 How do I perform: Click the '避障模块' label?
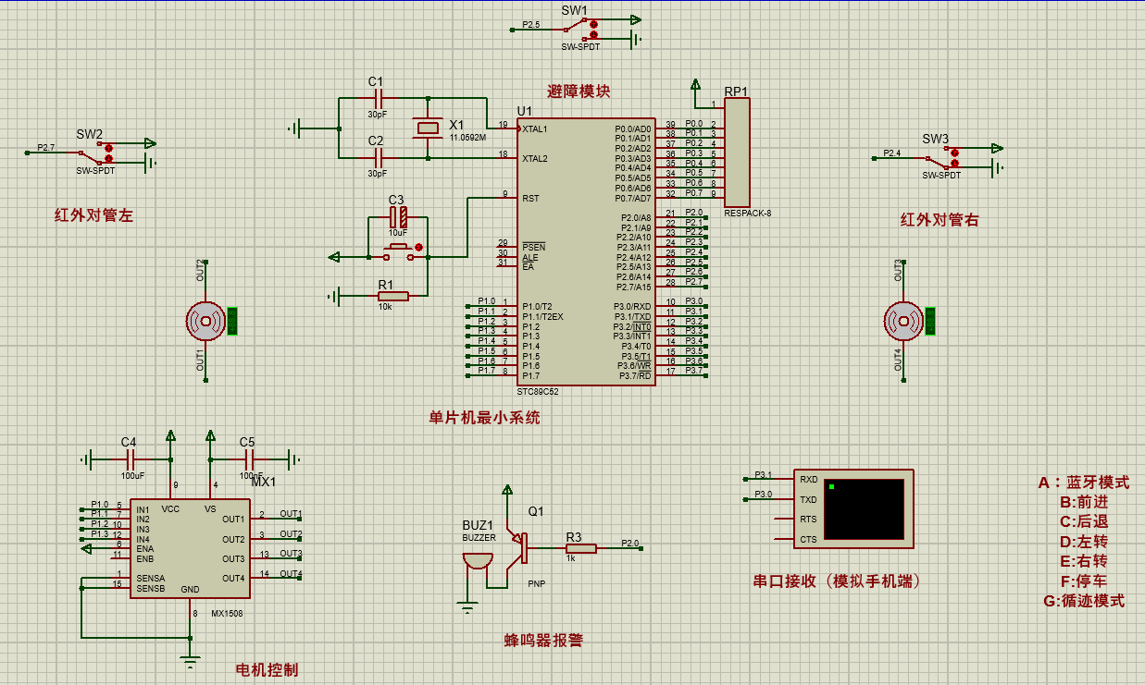pyautogui.click(x=579, y=91)
